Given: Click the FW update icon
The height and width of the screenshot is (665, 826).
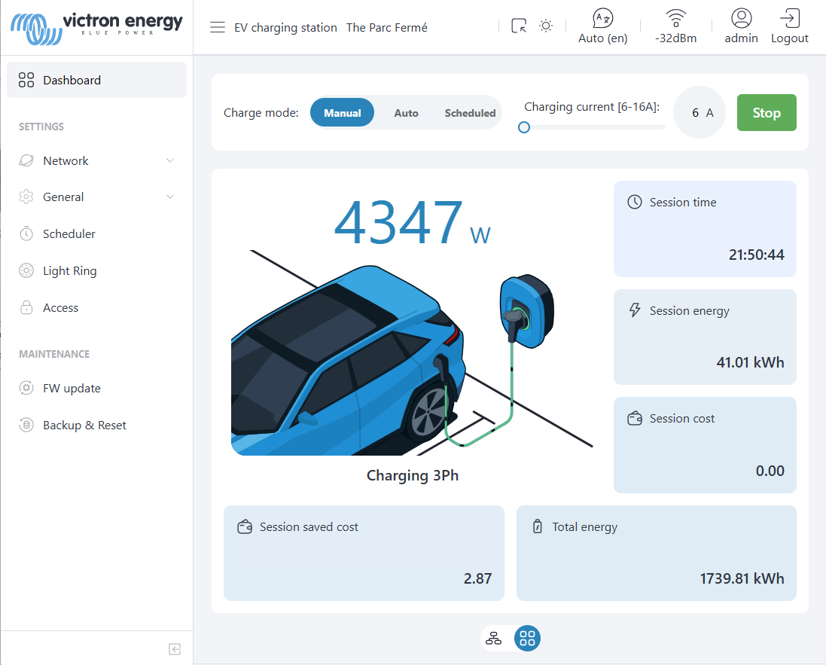Looking at the screenshot, I should pos(26,388).
